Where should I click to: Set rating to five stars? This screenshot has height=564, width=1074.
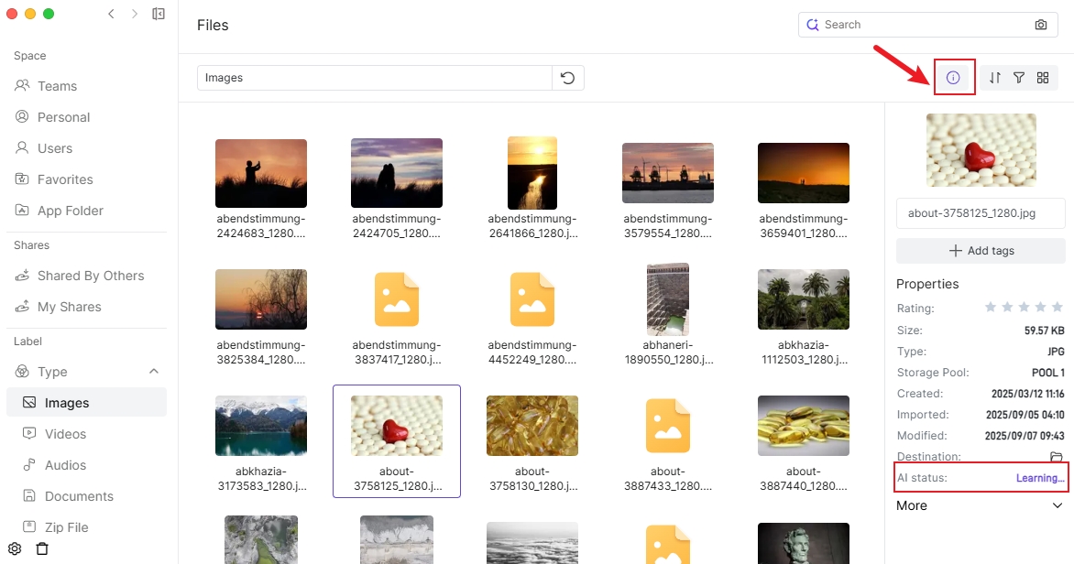pos(1058,308)
